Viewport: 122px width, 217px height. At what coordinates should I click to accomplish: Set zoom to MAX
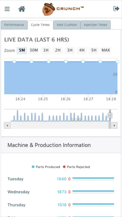(x=106, y=51)
